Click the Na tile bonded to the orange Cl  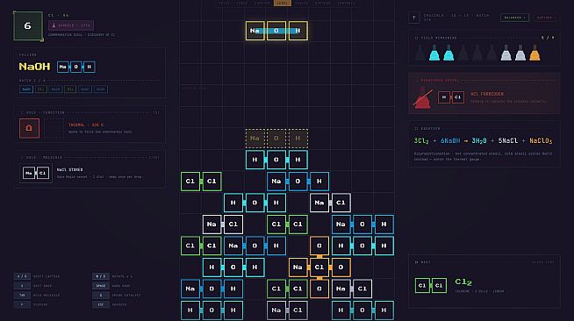[x=298, y=267]
